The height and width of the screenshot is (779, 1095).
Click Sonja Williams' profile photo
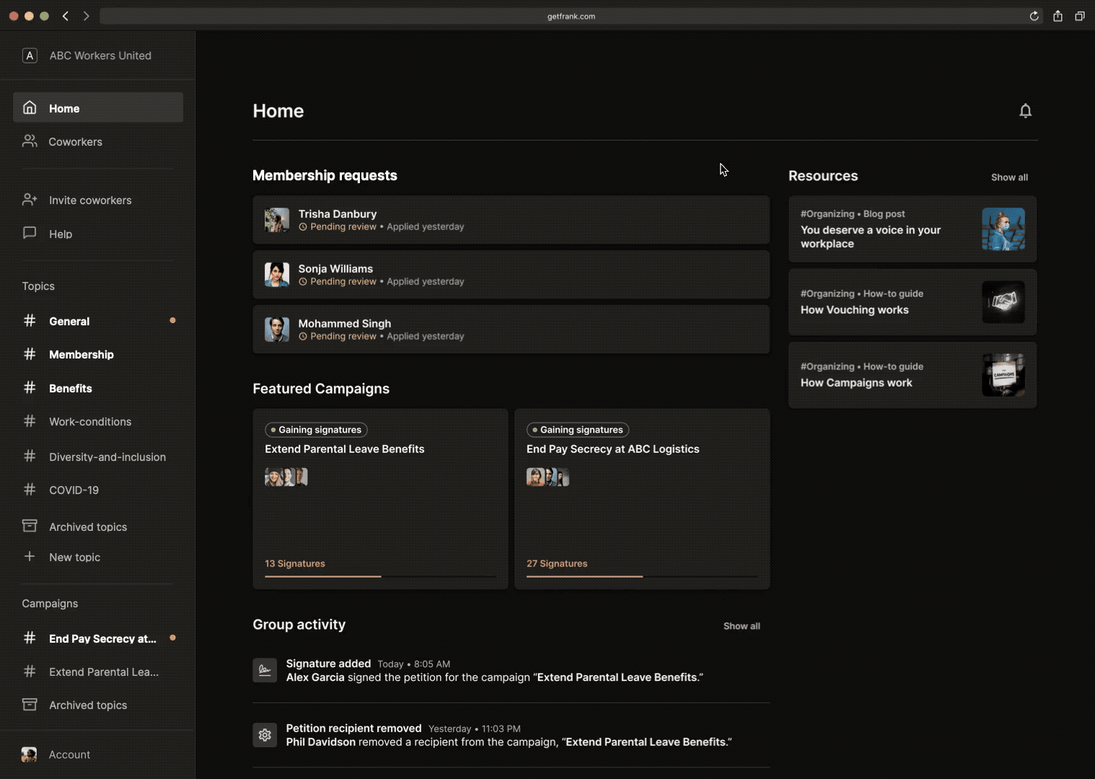(277, 274)
